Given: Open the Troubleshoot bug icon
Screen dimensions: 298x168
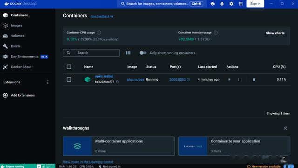Looking at the screenshot, I should click(x=222, y=4).
